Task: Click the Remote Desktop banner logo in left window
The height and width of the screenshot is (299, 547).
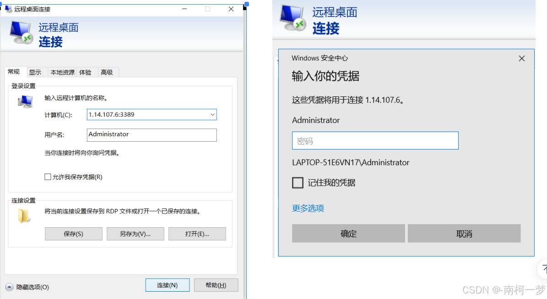Action: (x=21, y=33)
